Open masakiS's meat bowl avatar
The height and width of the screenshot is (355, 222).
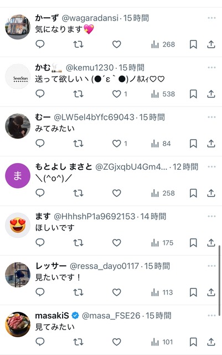[x=18, y=324]
